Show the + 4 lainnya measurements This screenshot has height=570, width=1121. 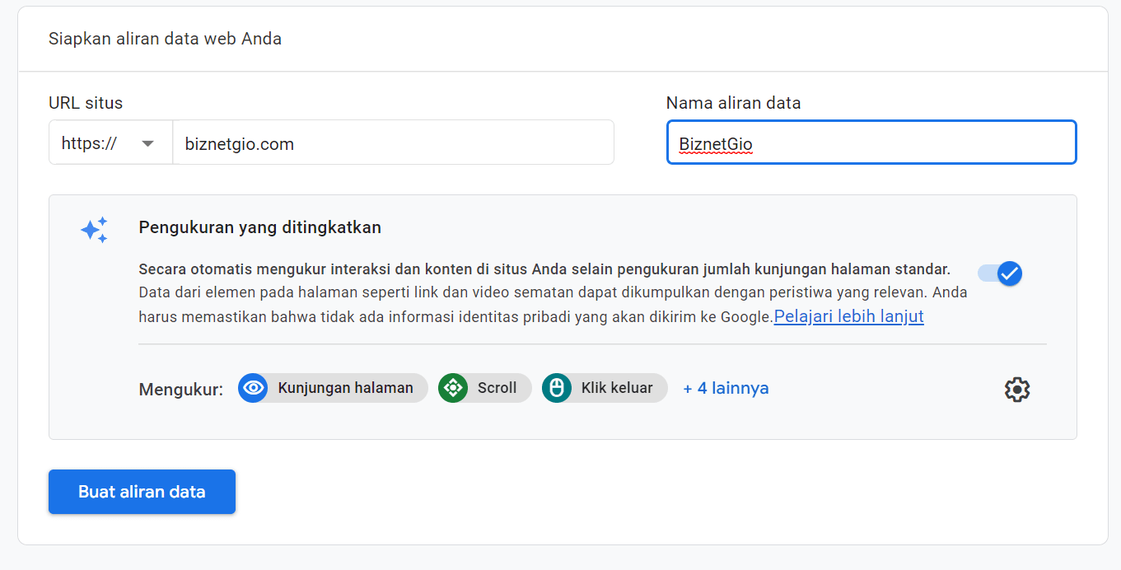pyautogui.click(x=726, y=388)
